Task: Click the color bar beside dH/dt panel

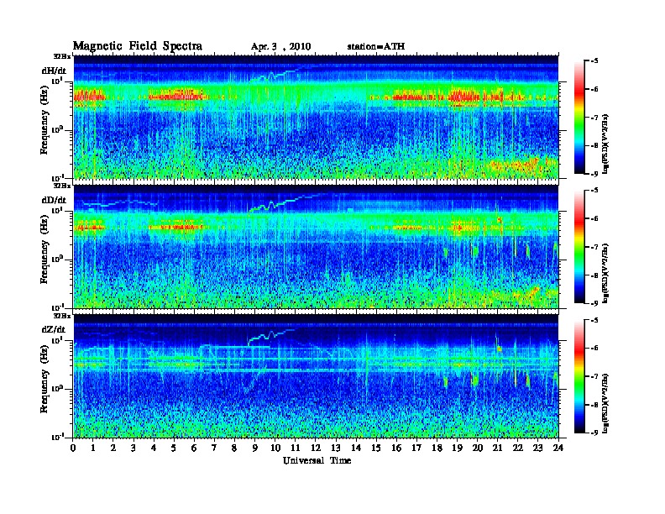Action: 579,118
